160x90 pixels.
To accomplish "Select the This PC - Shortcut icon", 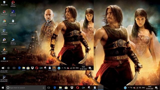I will pos(13,41).
